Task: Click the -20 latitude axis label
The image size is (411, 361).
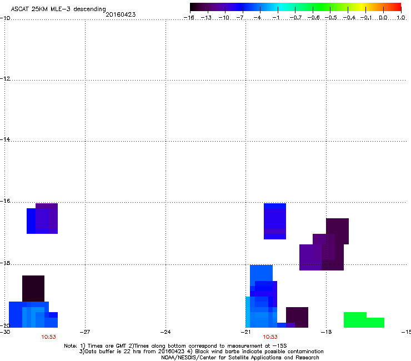Action: coord(5,325)
